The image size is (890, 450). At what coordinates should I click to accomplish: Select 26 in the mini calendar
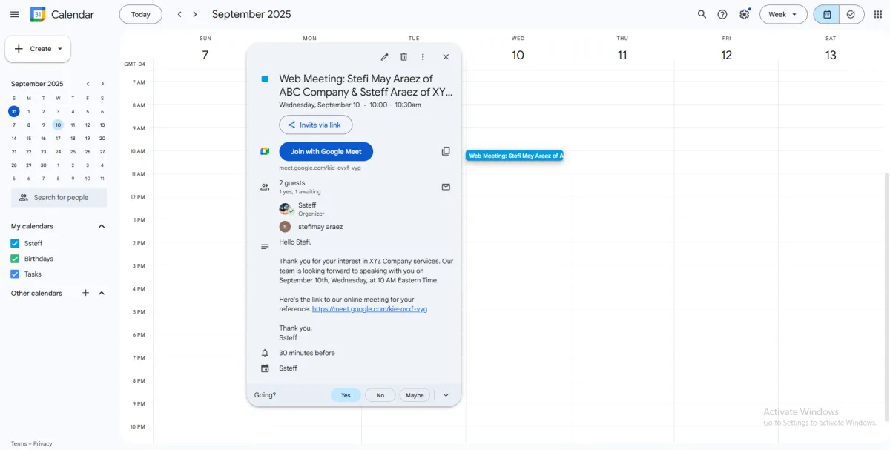tap(88, 152)
